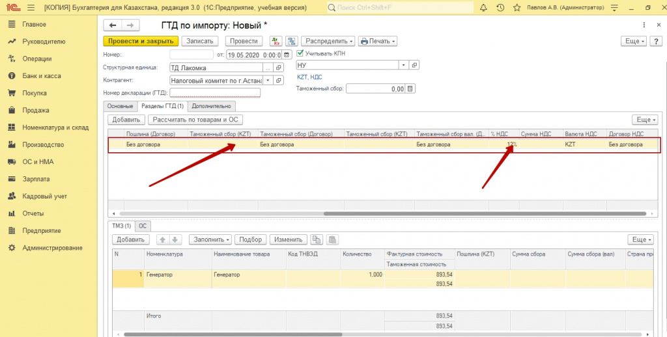The image size is (667, 337).
Task: Click Записать button
Action: [x=200, y=41]
